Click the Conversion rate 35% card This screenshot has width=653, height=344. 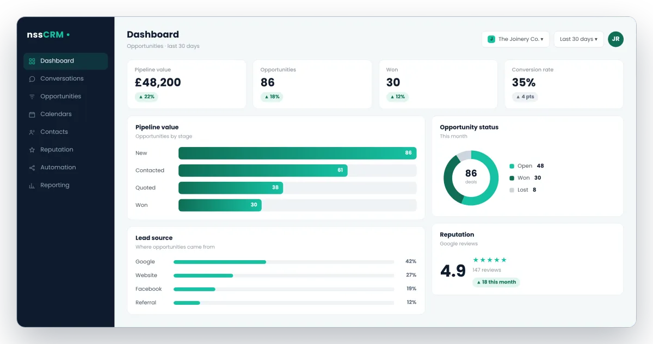(564, 84)
